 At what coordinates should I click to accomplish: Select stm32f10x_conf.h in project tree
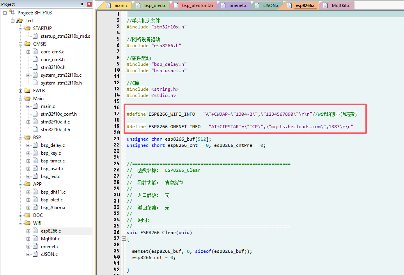click(x=58, y=114)
